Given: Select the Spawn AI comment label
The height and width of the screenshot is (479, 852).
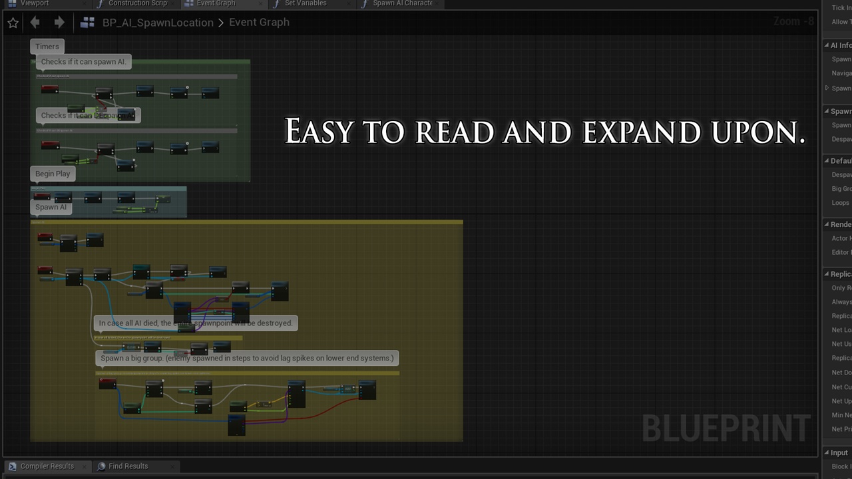Looking at the screenshot, I should click(x=51, y=207).
